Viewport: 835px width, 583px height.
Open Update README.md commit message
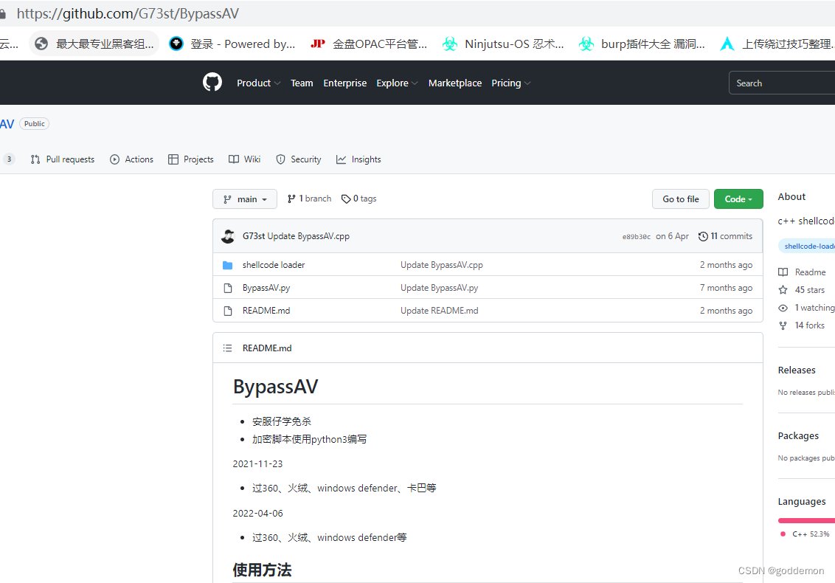440,311
